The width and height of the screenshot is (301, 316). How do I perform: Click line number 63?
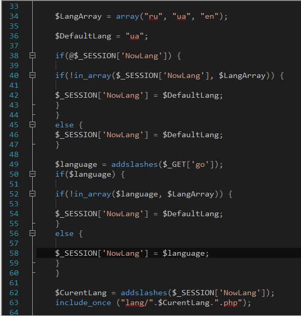(14, 302)
